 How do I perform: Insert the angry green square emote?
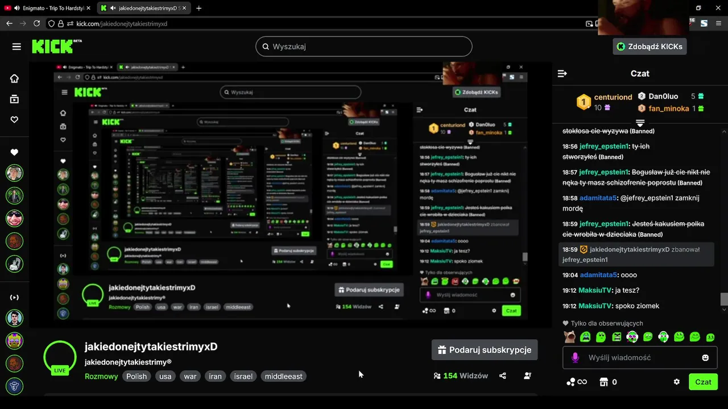tap(617, 337)
